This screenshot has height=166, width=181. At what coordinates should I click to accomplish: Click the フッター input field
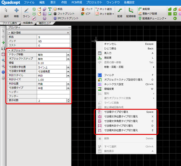coord(53,96)
